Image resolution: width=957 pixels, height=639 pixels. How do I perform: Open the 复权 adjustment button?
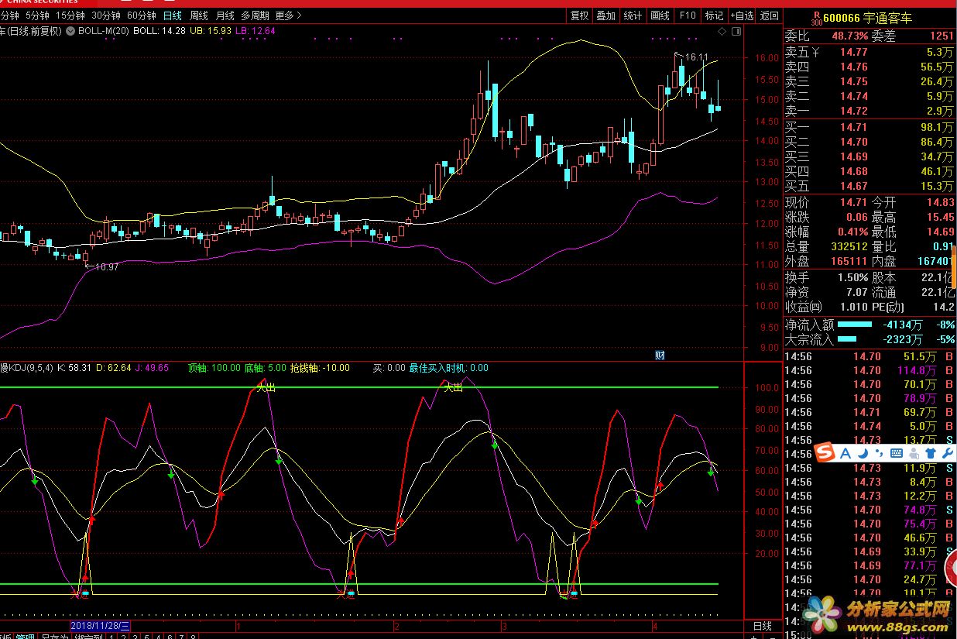click(579, 15)
